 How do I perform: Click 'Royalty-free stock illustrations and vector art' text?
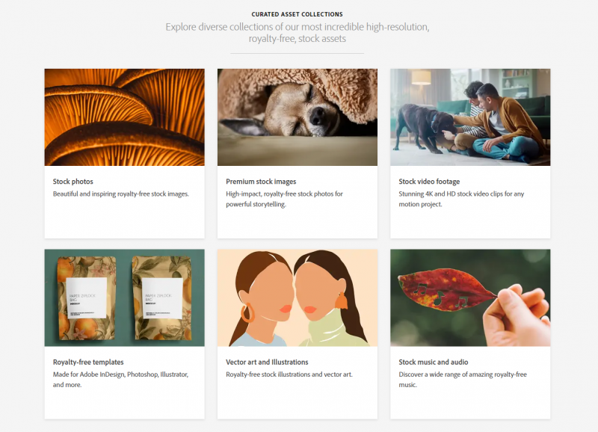289,374
